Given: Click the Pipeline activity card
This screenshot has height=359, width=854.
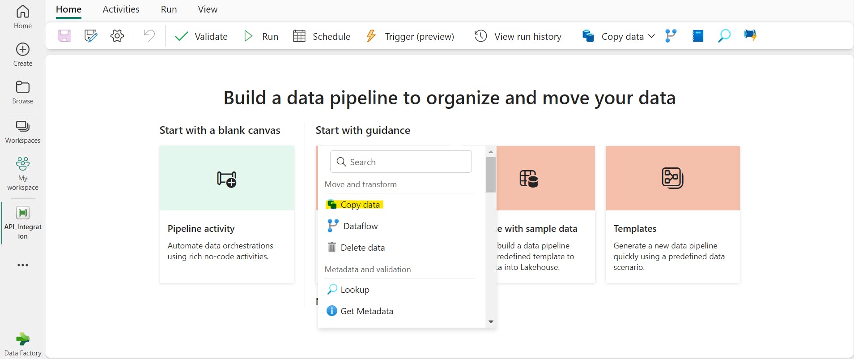Looking at the screenshot, I should [227, 214].
